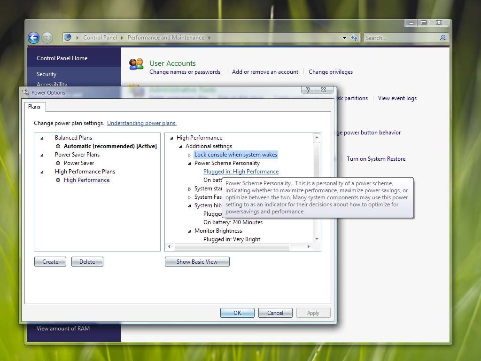The image size is (481, 361).
Task: Click Control Panel in the breadcrumb path
Action: point(100,38)
